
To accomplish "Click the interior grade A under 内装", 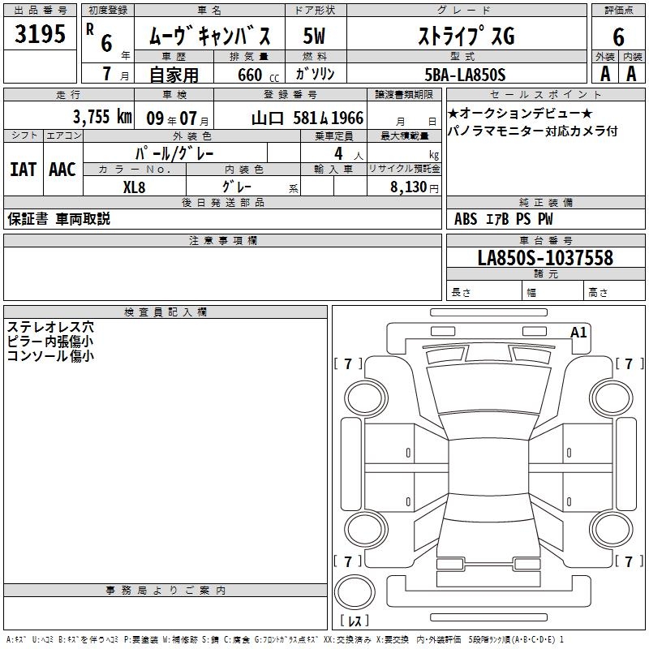I will point(630,74).
